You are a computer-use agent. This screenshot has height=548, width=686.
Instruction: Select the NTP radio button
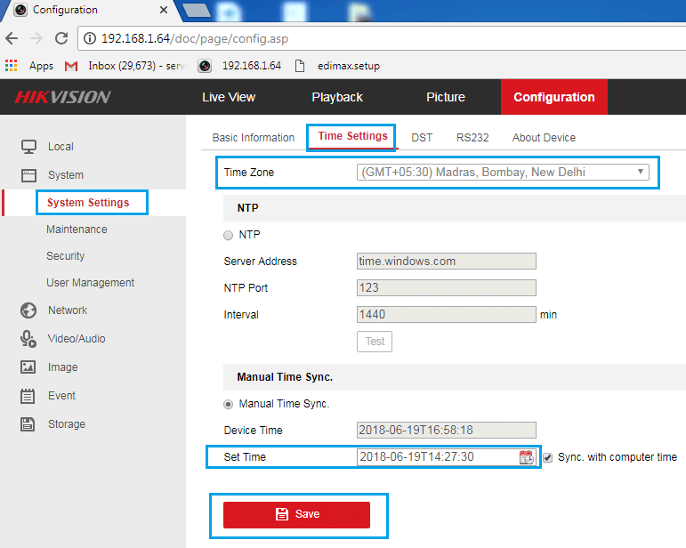[x=228, y=235]
